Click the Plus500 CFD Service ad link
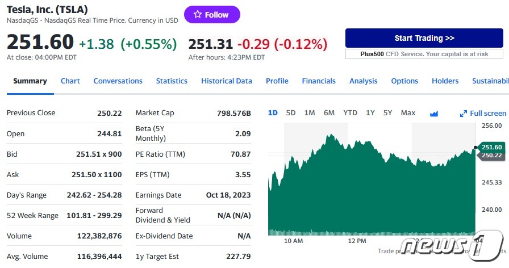 424,54
